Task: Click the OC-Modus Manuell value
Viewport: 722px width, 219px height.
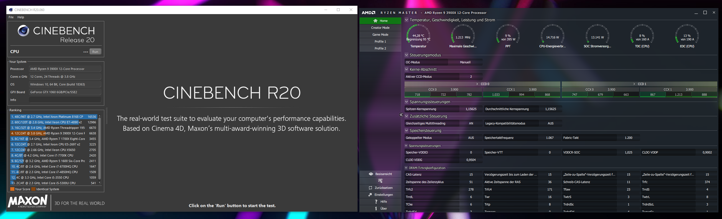Action: point(465,62)
